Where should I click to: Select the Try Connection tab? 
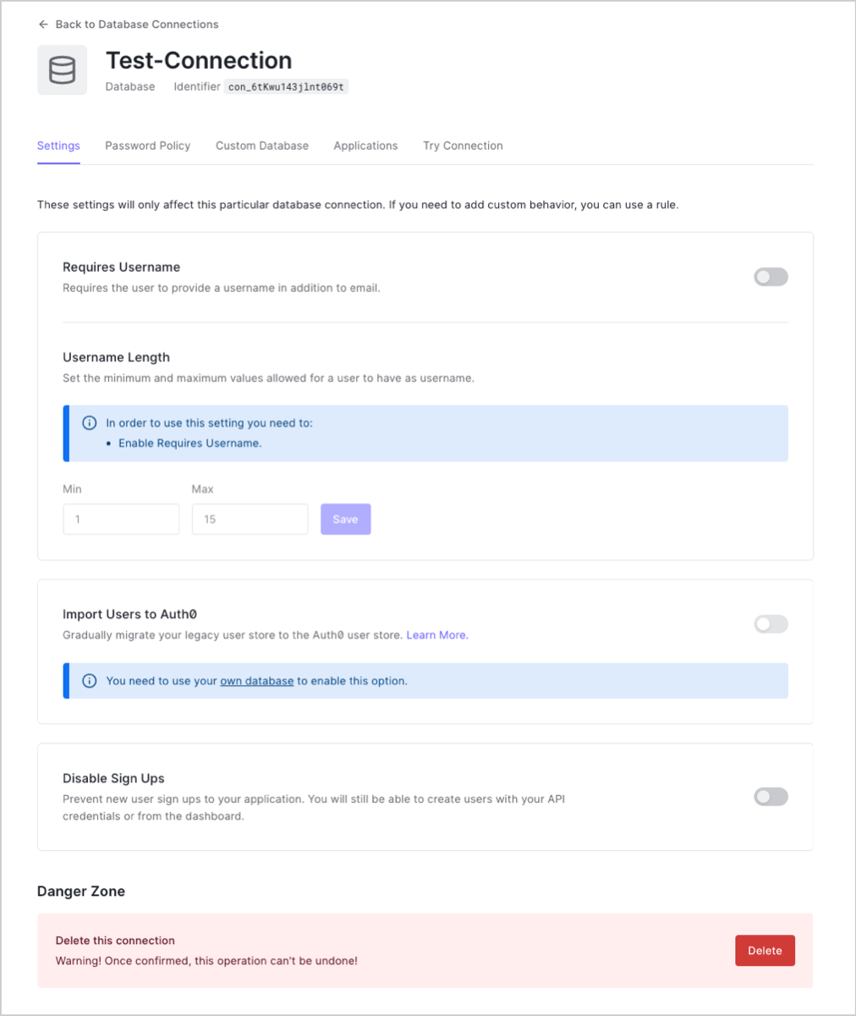pos(463,146)
